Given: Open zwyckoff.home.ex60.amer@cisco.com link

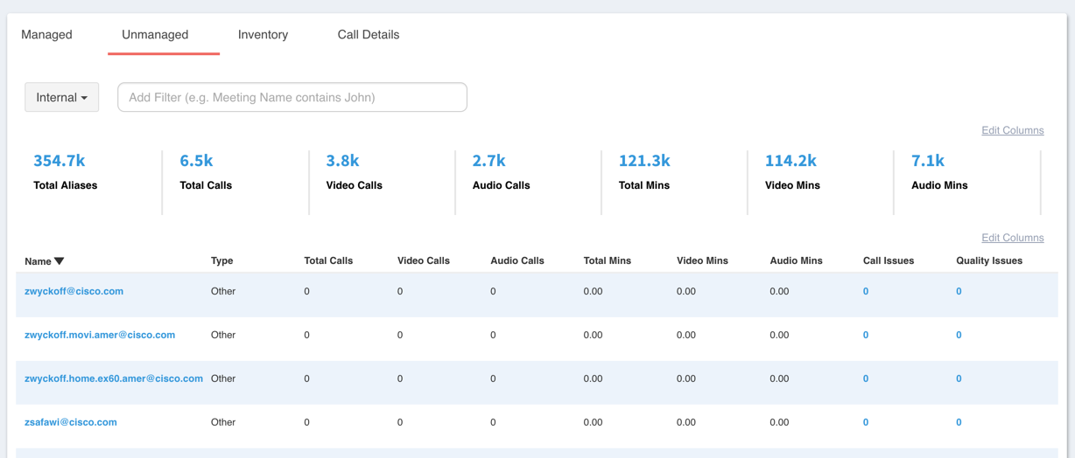Looking at the screenshot, I should [114, 378].
